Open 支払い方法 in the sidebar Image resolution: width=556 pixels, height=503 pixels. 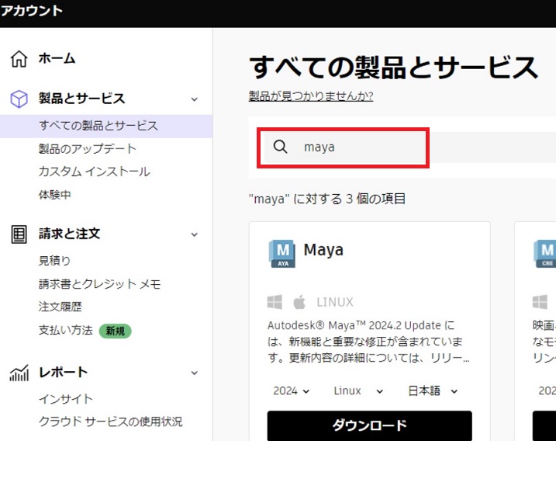(x=66, y=331)
